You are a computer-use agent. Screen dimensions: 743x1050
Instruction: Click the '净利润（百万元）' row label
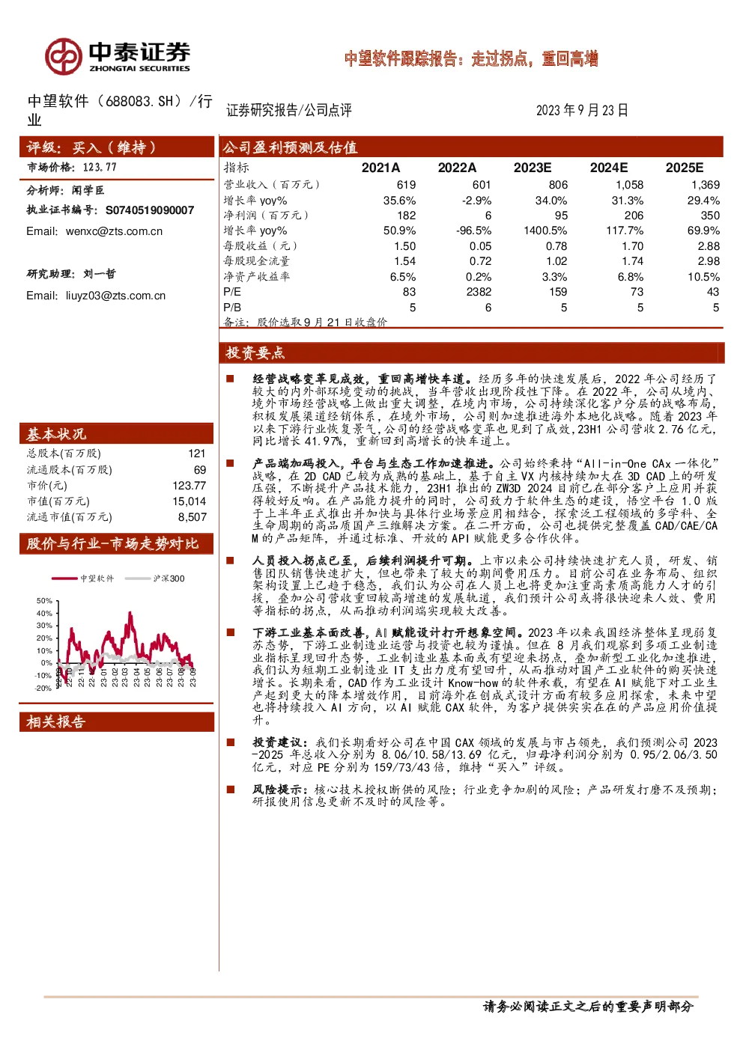tap(267, 216)
